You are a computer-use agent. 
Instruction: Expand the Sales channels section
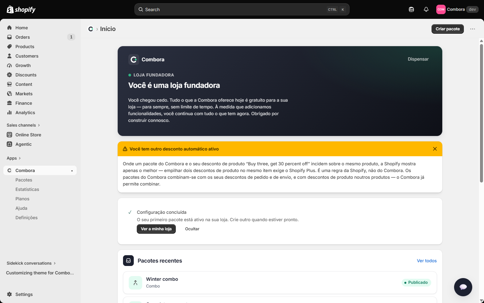tap(23, 125)
